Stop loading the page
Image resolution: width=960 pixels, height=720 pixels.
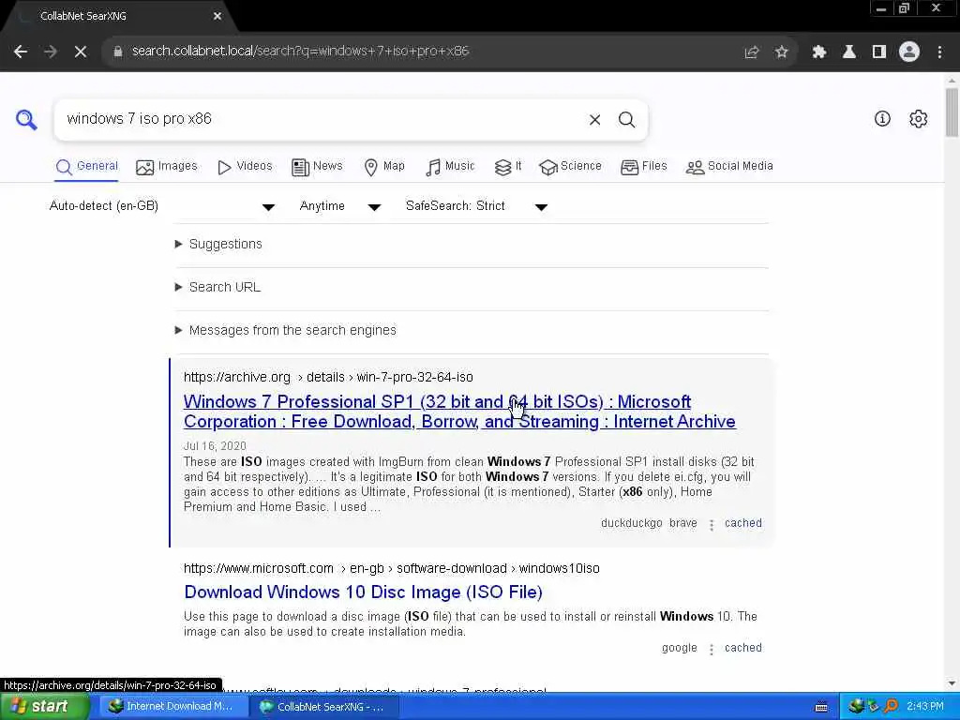click(81, 52)
